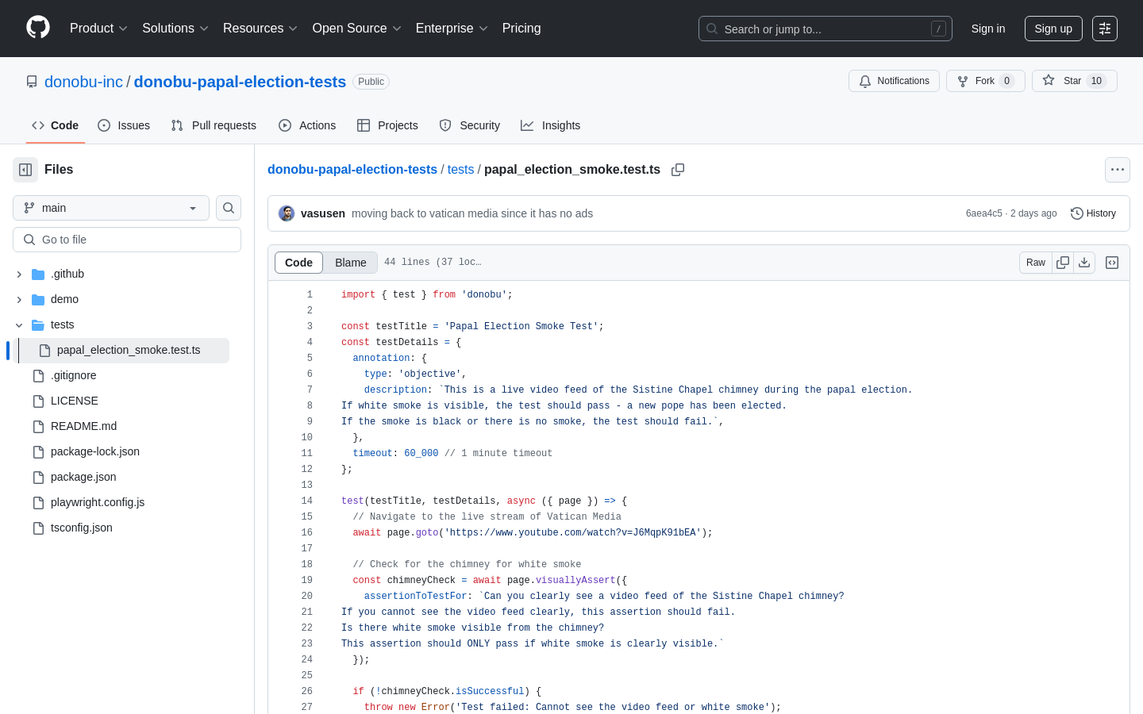Screen dimensions: 1143x714
Task: Collapse the Files side panel icon
Action: [x=25, y=170]
